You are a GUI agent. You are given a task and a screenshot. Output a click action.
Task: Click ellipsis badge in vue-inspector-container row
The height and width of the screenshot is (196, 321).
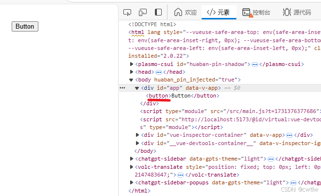point(289,135)
